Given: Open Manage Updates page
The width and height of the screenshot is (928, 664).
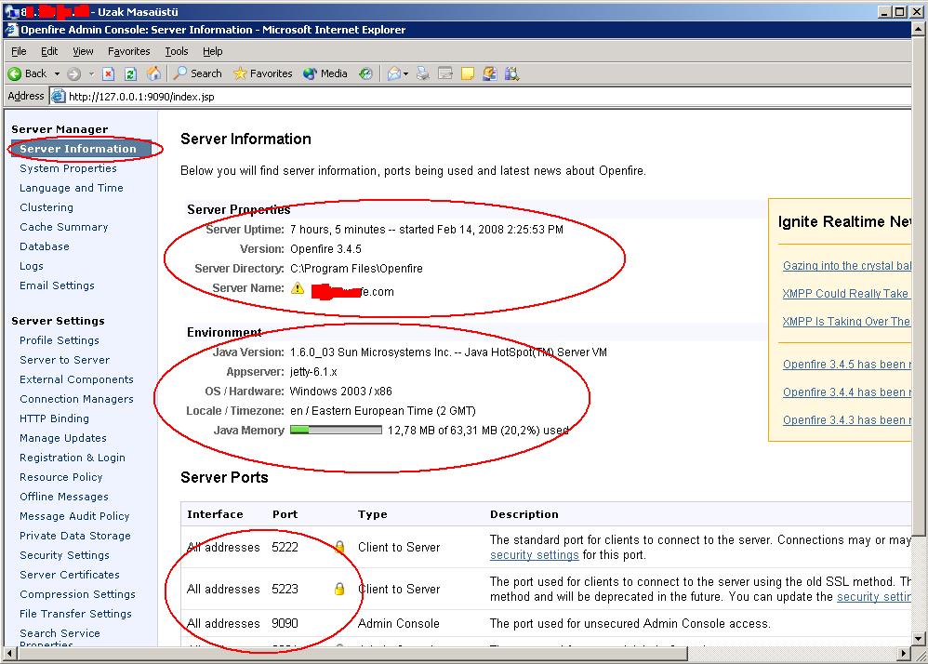Looking at the screenshot, I should point(62,438).
